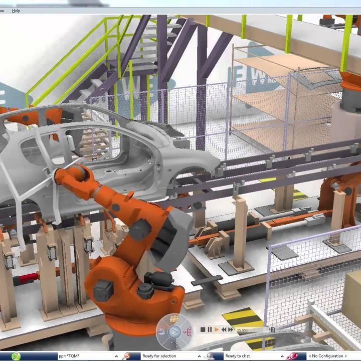Click the compass center play button

pos(174,331)
